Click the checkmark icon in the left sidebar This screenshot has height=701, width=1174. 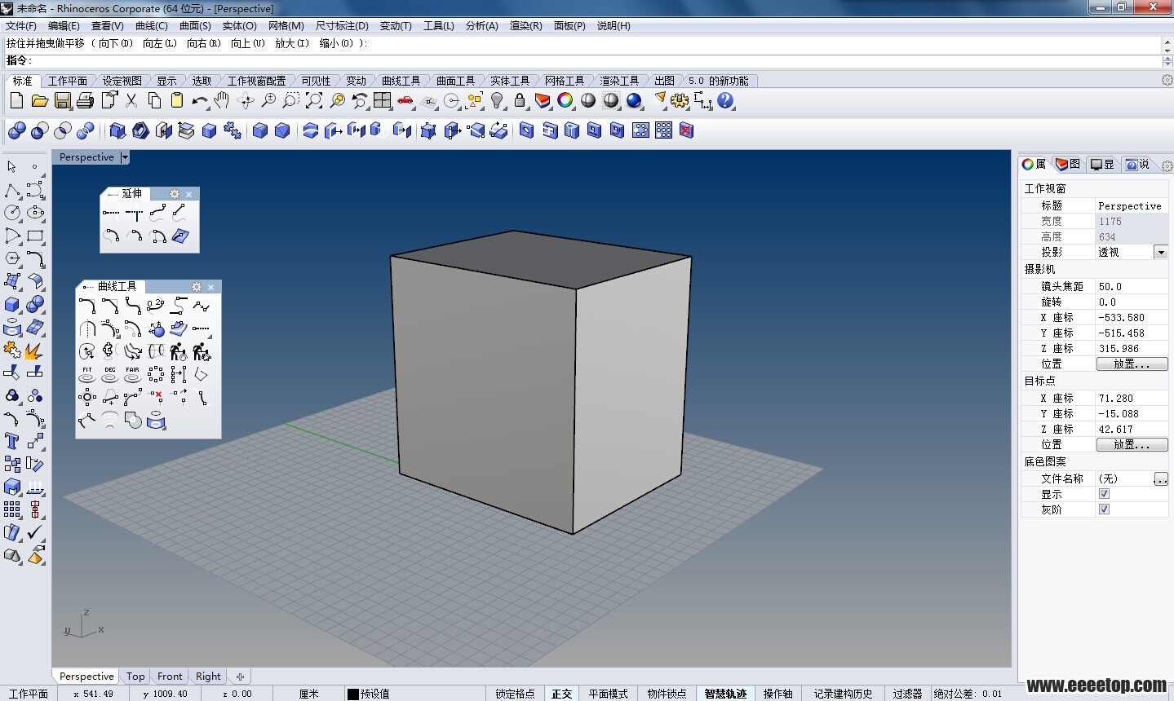point(35,532)
